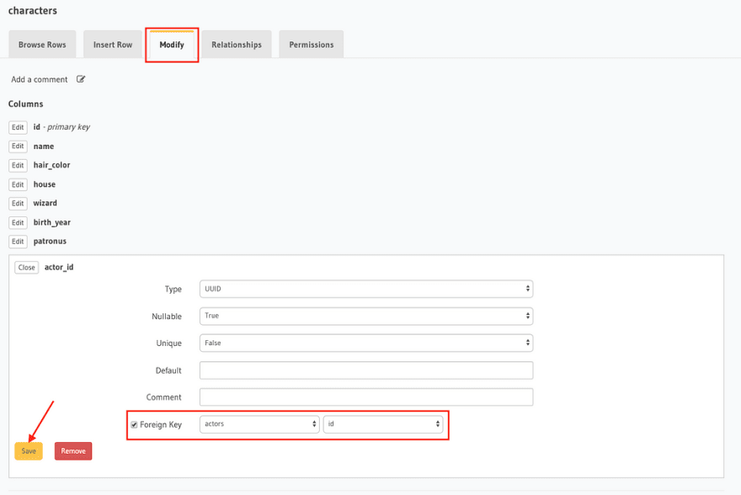The image size is (741, 495).
Task: Click the Default input field
Action: click(x=366, y=370)
